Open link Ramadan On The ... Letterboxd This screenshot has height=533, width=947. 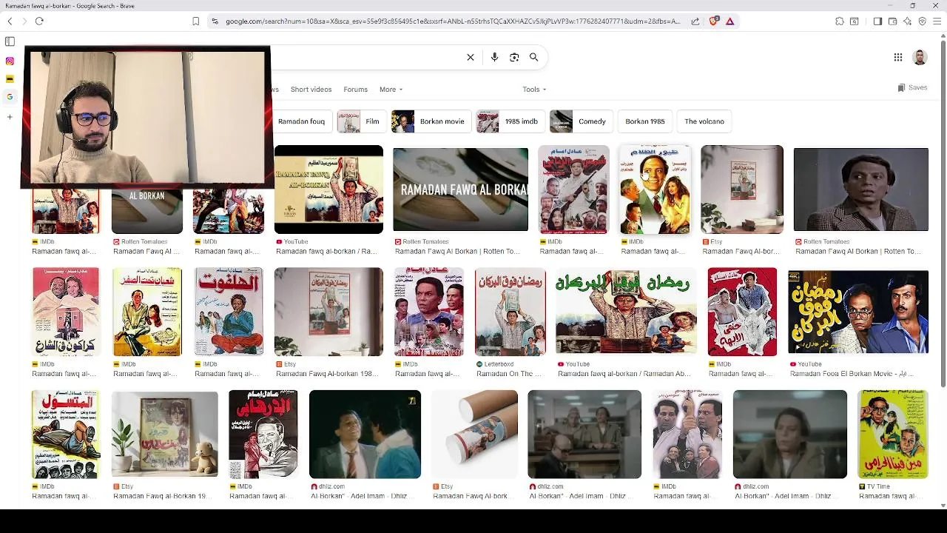pos(510,374)
